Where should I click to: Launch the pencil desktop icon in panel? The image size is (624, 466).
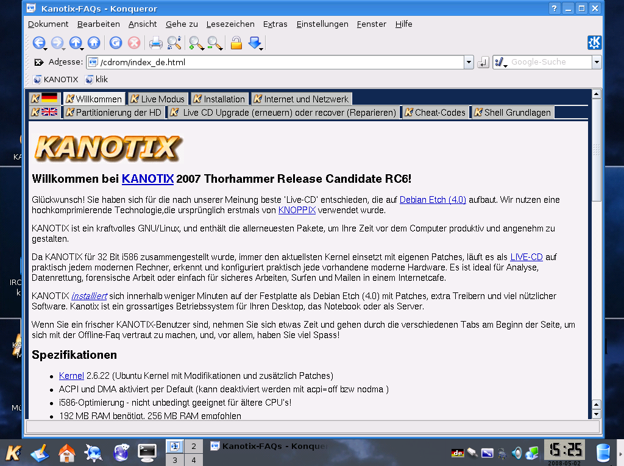[40, 453]
